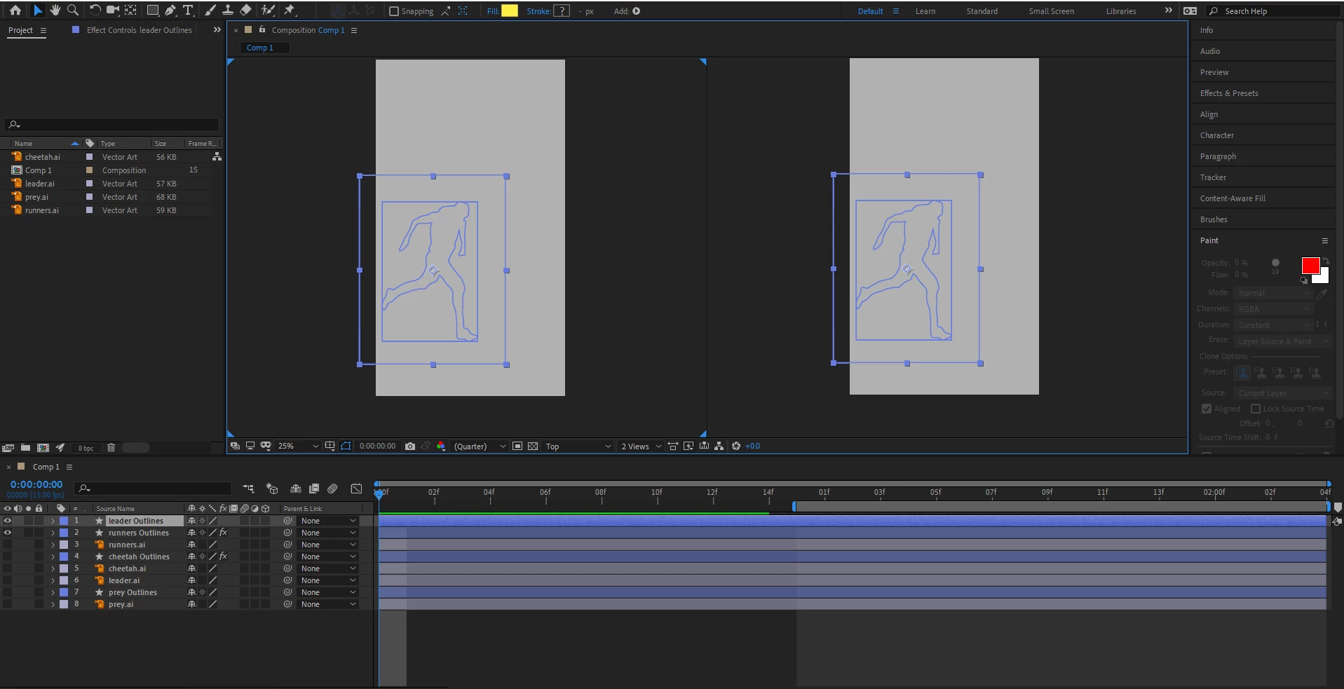1344x689 pixels.
Task: Click the blue Stroke options link
Action: pos(538,11)
